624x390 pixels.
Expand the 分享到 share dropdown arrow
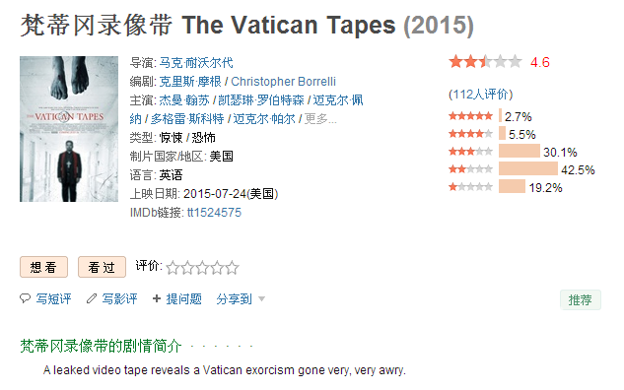[261, 299]
